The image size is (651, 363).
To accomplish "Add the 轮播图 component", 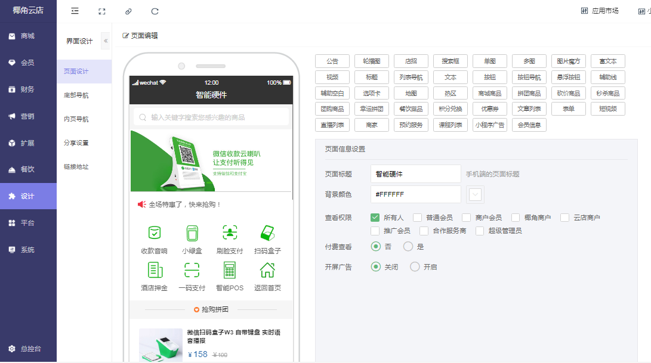I will [x=372, y=61].
